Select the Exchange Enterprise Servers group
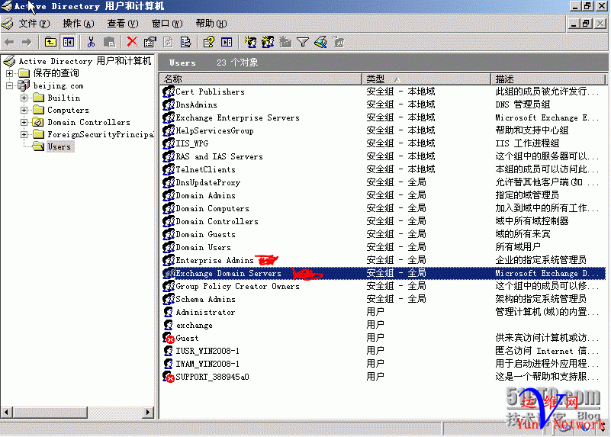The image size is (611, 437). pyautogui.click(x=238, y=117)
